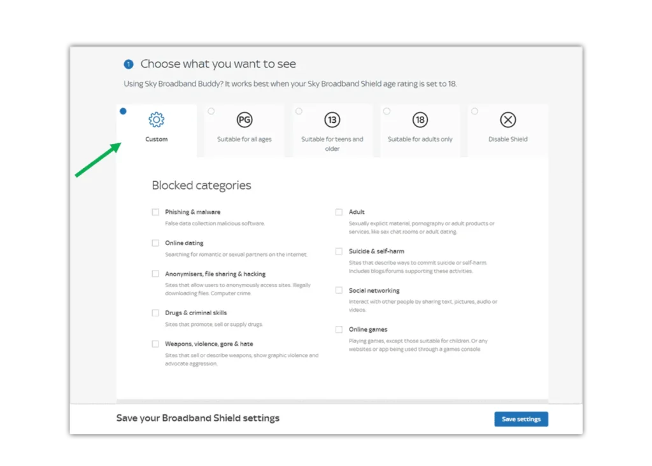Tick Weapons, violence, gore & hate checkbox
The height and width of the screenshot is (466, 652).
tap(155, 344)
